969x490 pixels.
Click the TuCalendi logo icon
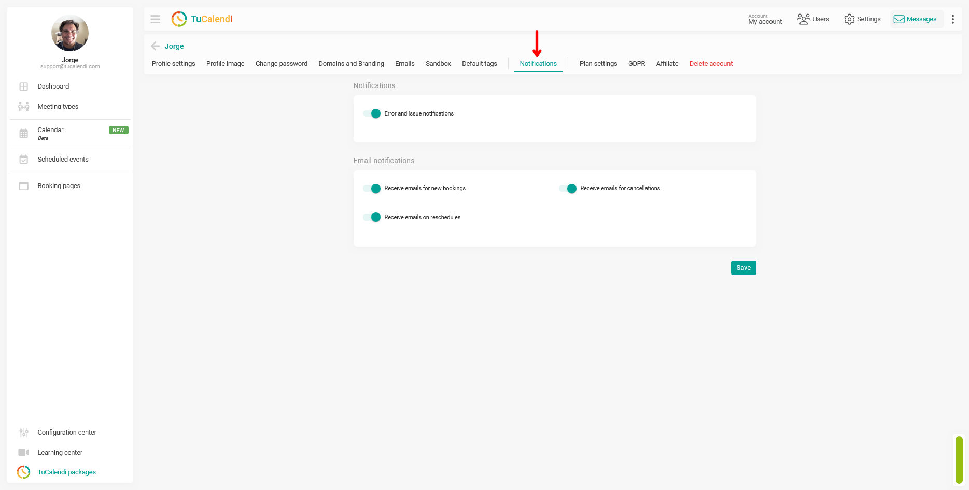point(179,19)
